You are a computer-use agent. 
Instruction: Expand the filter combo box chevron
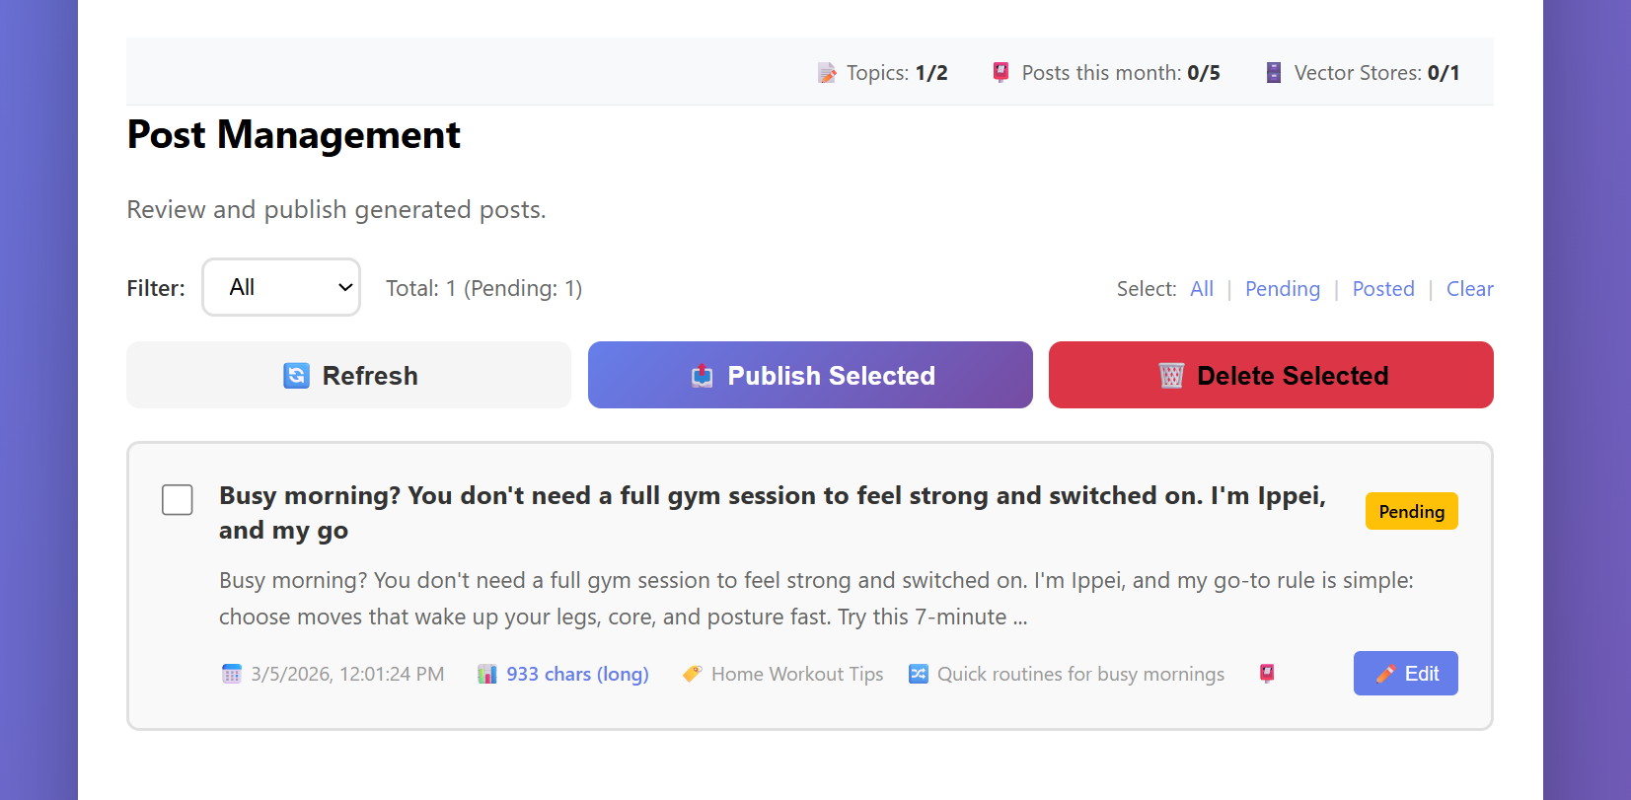point(343,287)
